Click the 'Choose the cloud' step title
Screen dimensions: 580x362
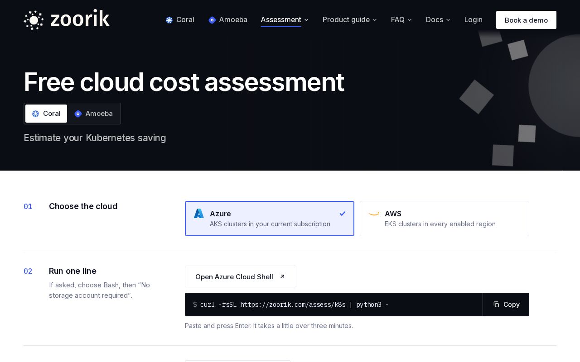coord(83,206)
